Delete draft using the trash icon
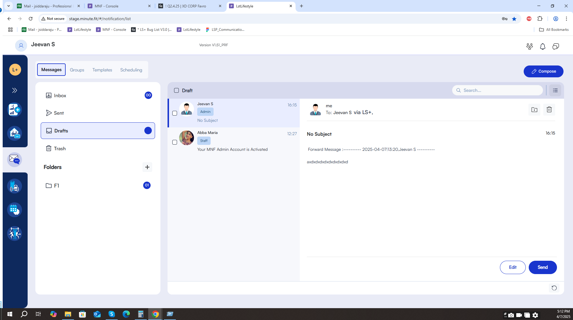 (x=549, y=110)
